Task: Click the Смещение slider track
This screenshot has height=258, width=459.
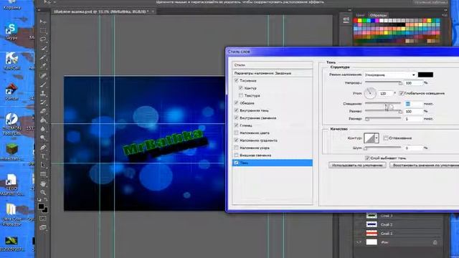Action: click(x=383, y=103)
